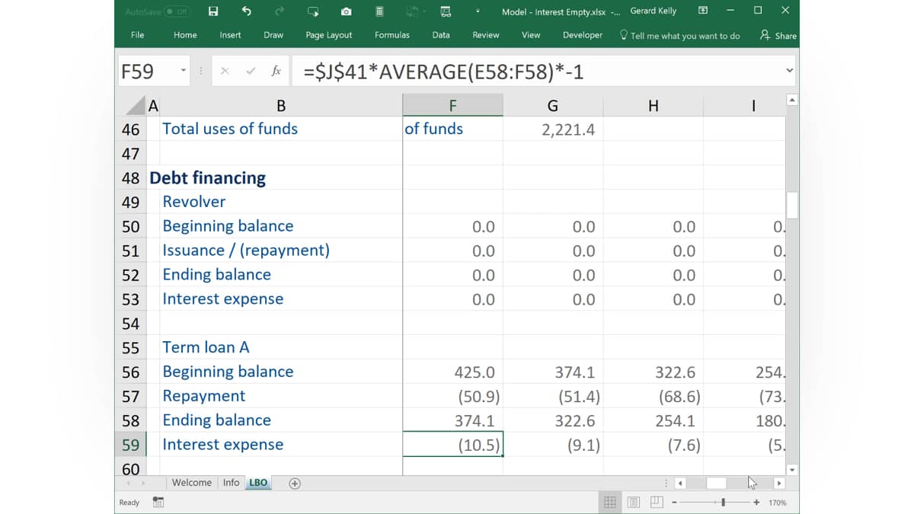
Task: Undo the last action
Action: tap(246, 11)
